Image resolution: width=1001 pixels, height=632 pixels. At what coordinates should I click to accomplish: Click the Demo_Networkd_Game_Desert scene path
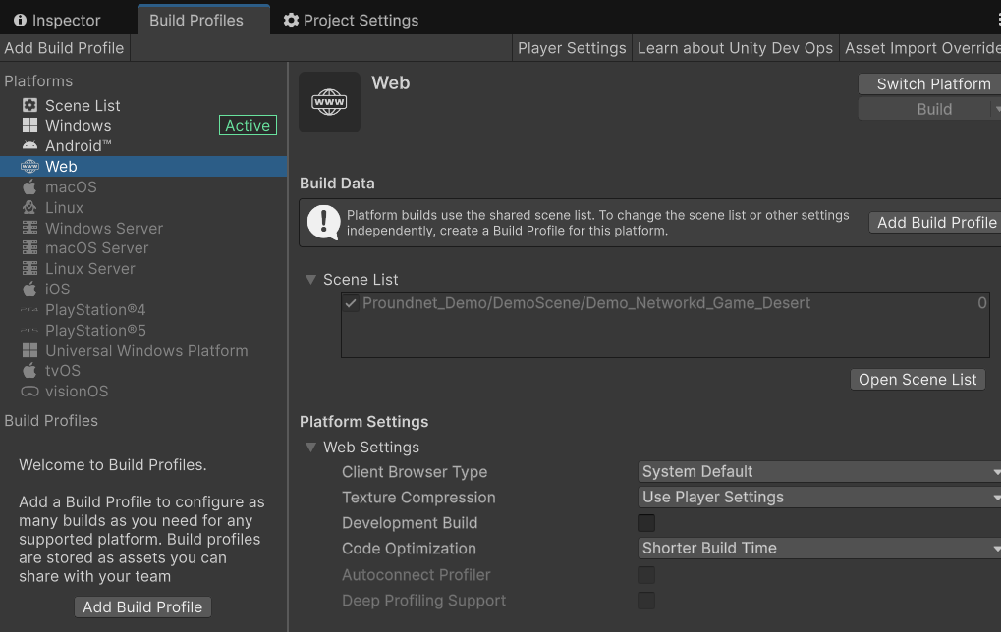tap(586, 303)
